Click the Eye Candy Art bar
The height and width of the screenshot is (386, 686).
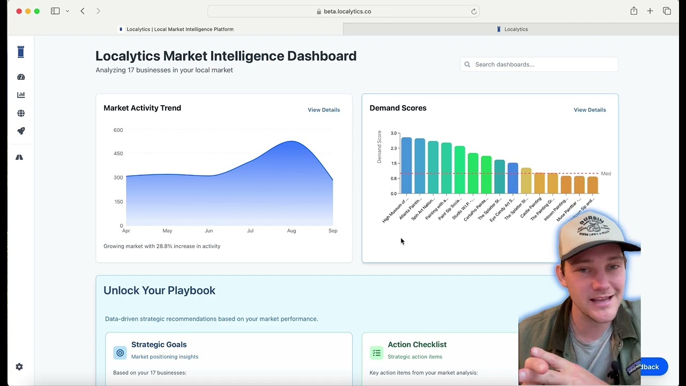512,179
